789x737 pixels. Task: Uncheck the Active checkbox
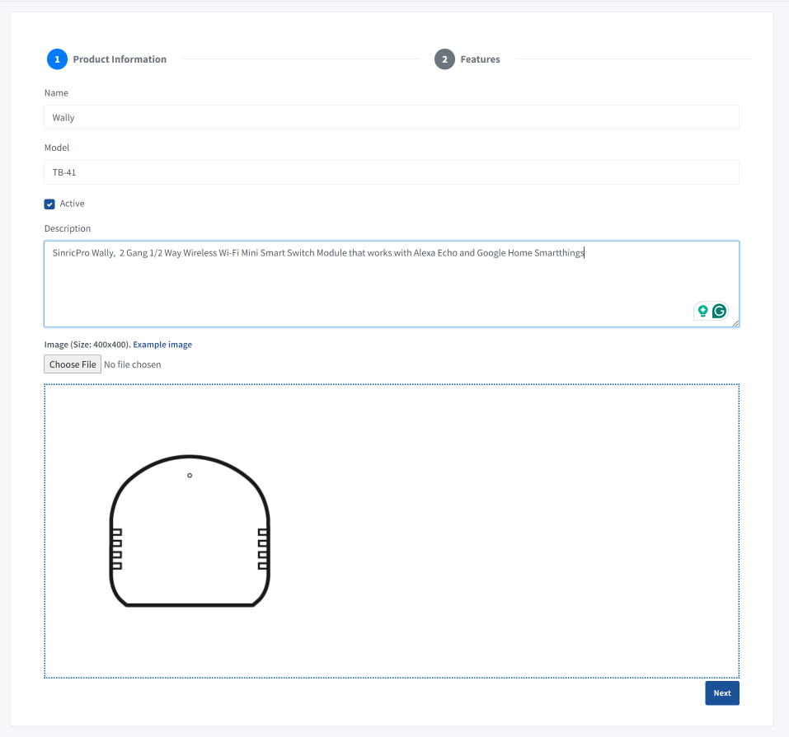tap(49, 204)
